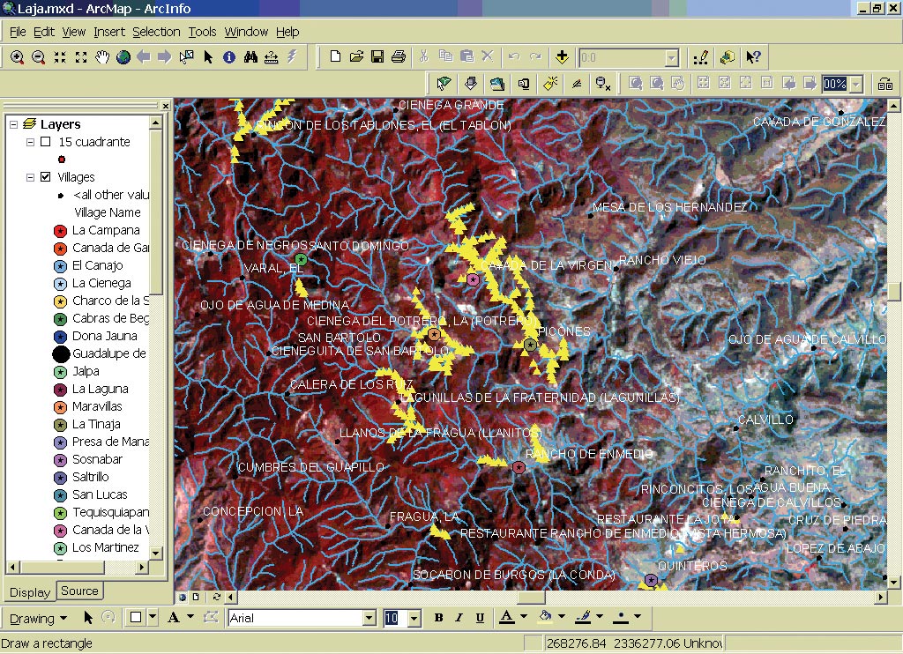
Task: Print the map
Action: [399, 56]
